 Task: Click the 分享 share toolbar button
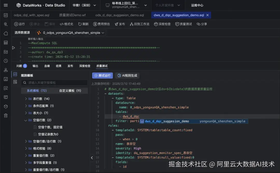202,24
